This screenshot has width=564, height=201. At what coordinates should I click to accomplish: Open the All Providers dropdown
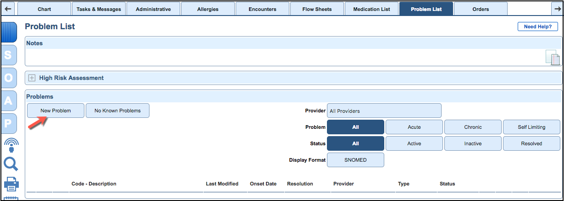point(384,111)
